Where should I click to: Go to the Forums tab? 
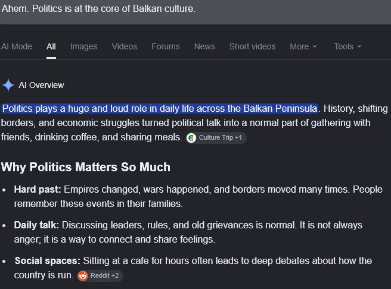pos(166,46)
